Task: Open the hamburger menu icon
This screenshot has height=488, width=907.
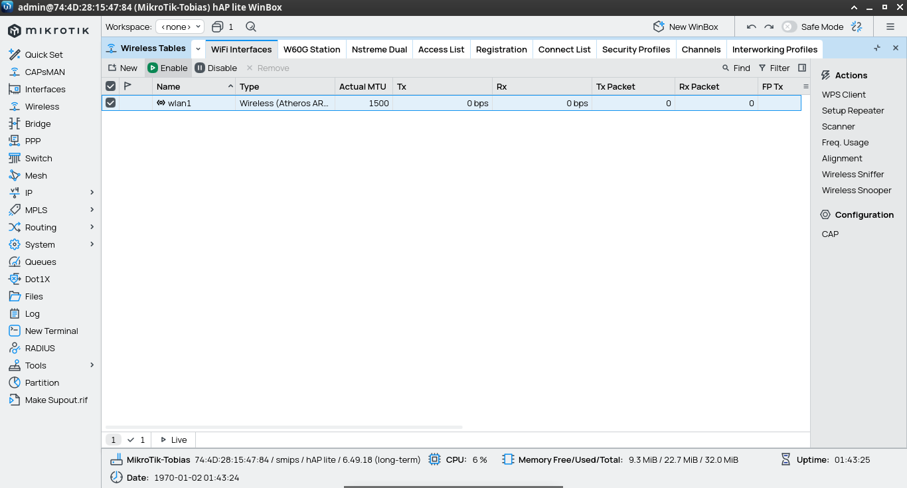Action: click(x=890, y=27)
